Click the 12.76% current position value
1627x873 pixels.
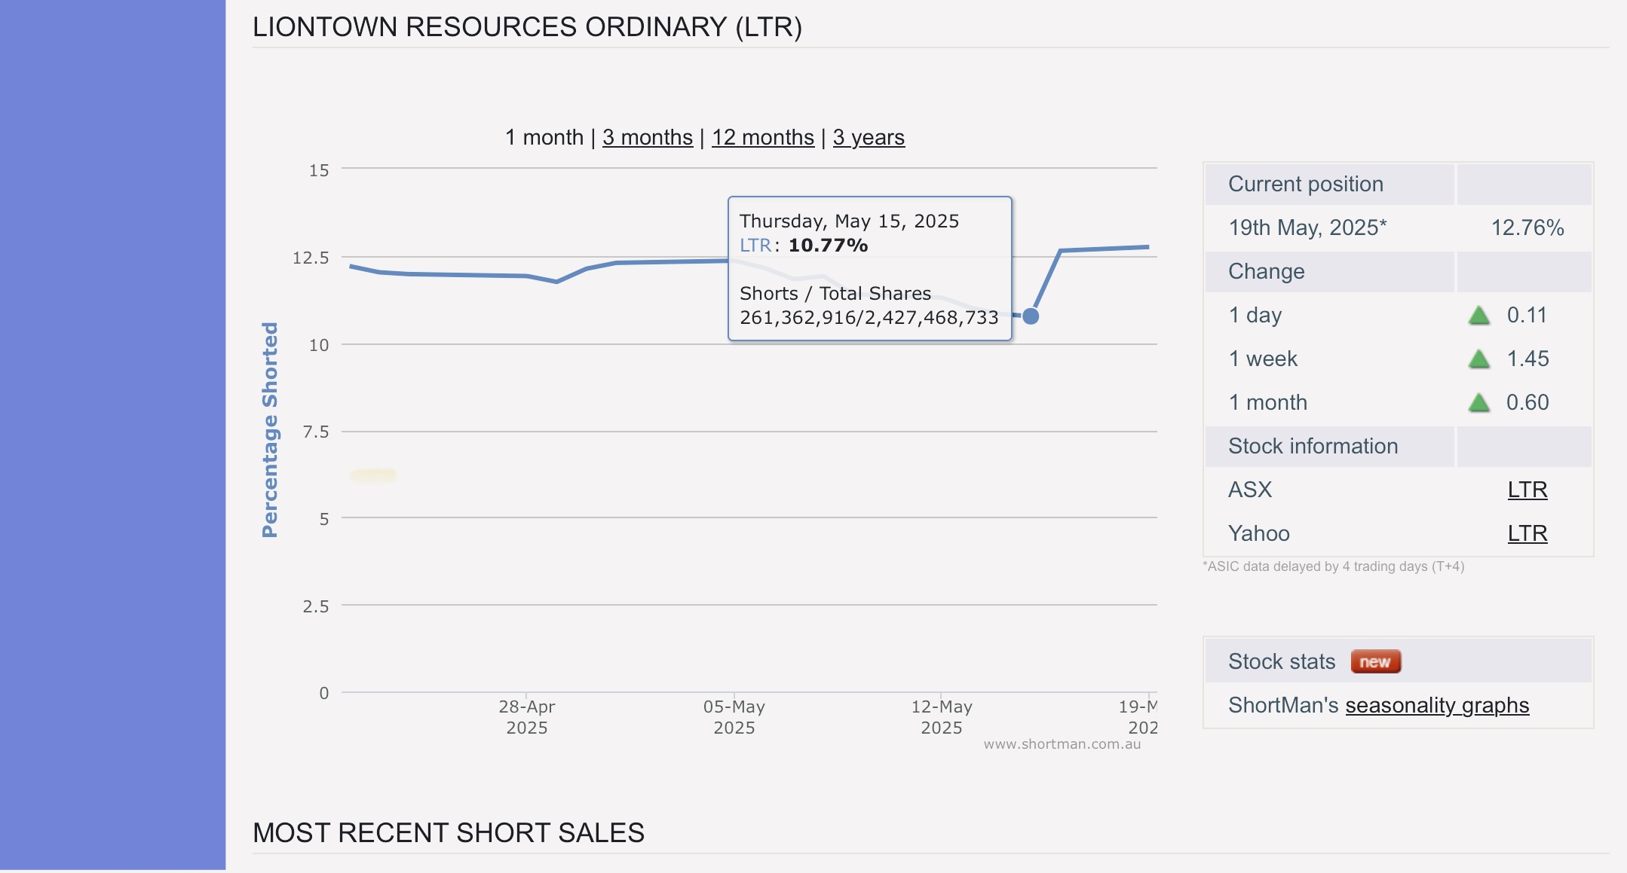[1527, 227]
